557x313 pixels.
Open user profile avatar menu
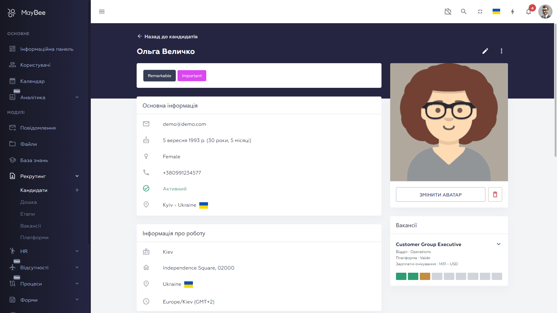[545, 12]
